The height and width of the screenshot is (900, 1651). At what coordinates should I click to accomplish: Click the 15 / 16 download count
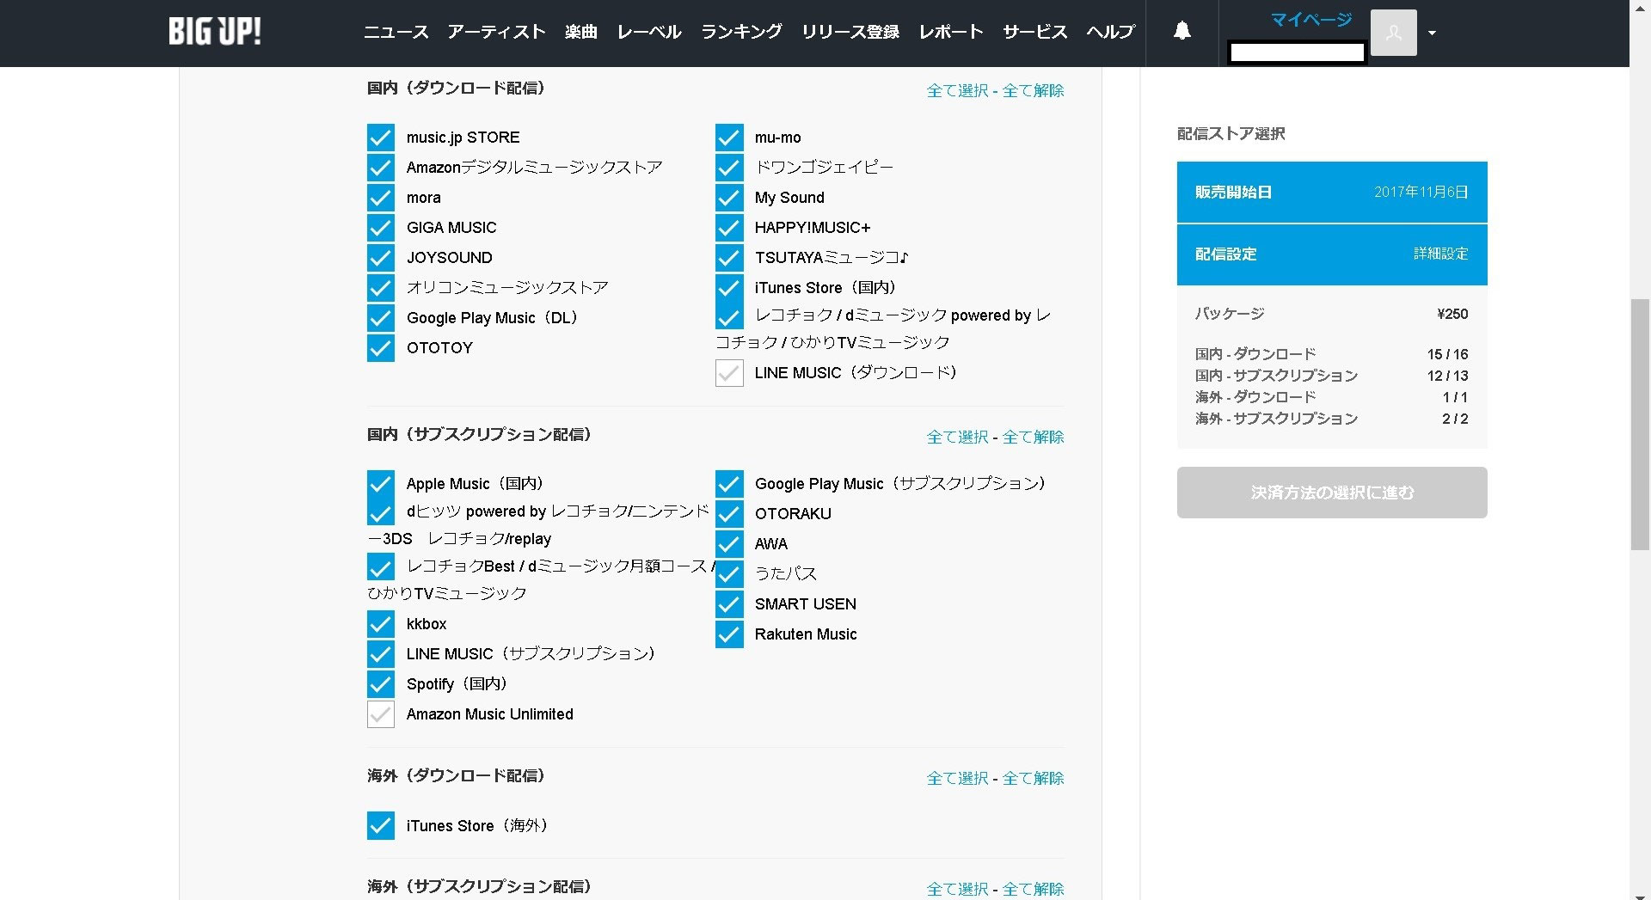tap(1448, 355)
